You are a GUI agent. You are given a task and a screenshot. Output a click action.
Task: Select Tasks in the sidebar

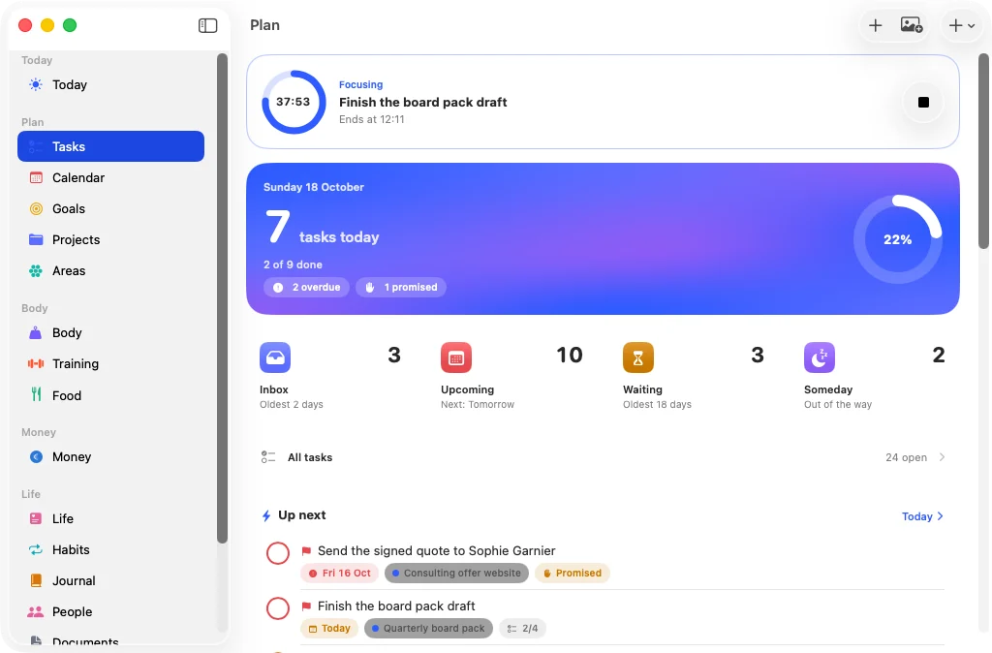point(110,146)
